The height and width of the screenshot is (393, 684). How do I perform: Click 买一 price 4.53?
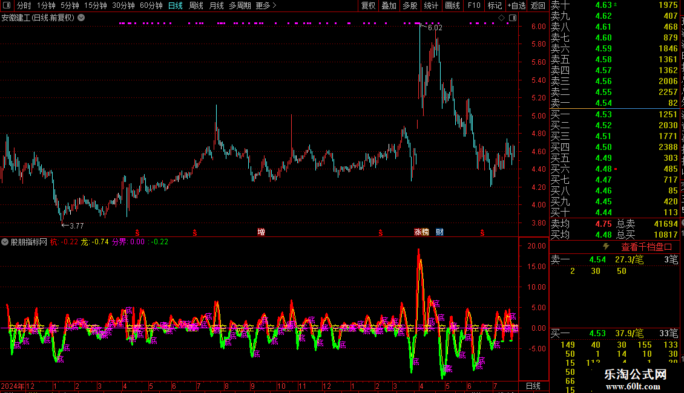603,114
